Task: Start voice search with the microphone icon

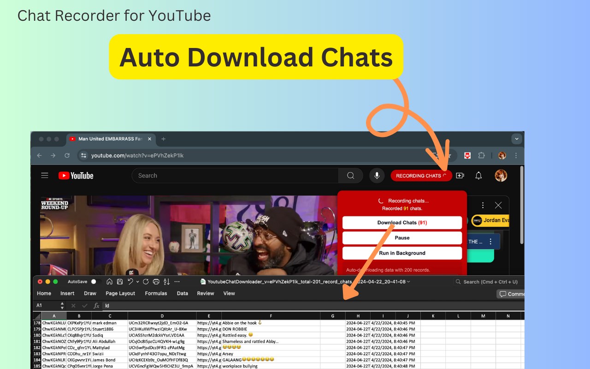Action: (x=377, y=175)
